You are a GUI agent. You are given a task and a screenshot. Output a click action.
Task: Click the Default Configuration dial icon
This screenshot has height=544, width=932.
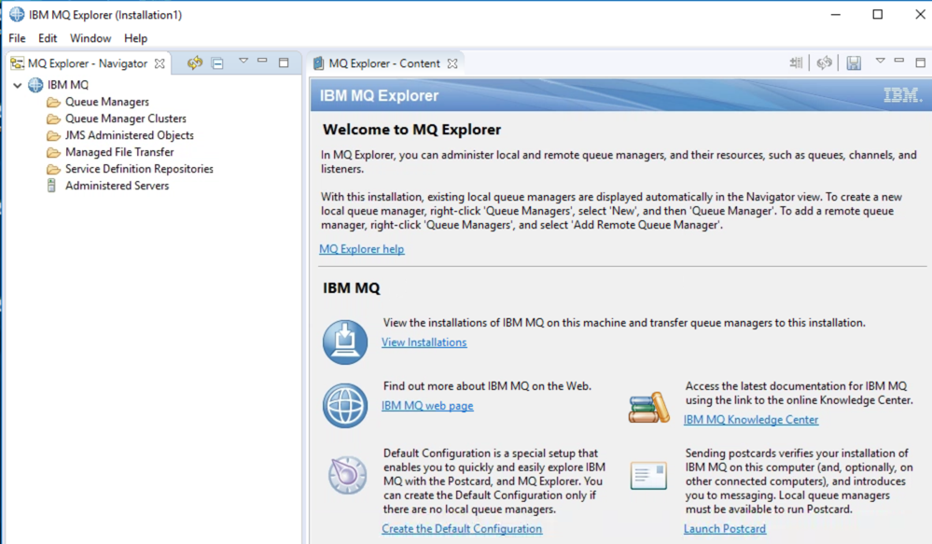pos(347,474)
